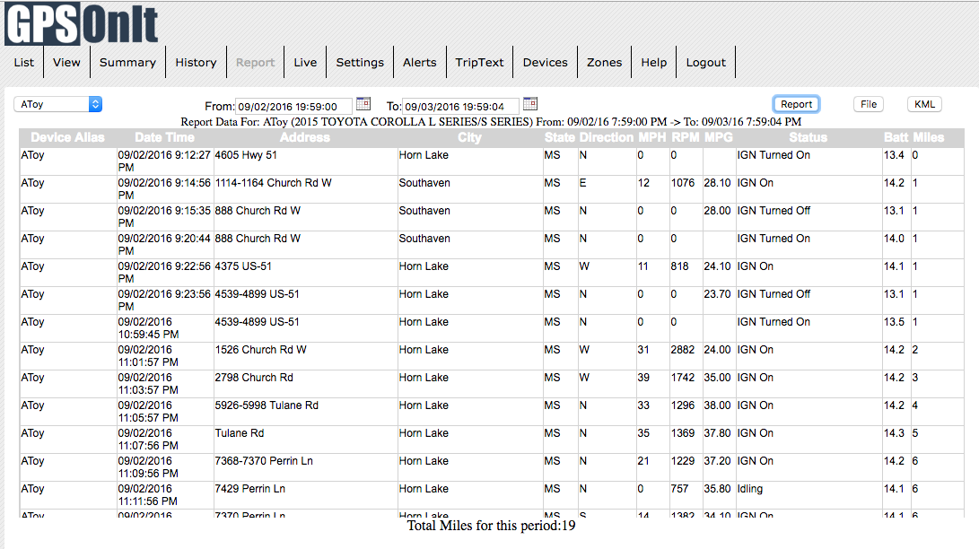Export report with the File button
The width and height of the screenshot is (979, 549).
click(869, 104)
